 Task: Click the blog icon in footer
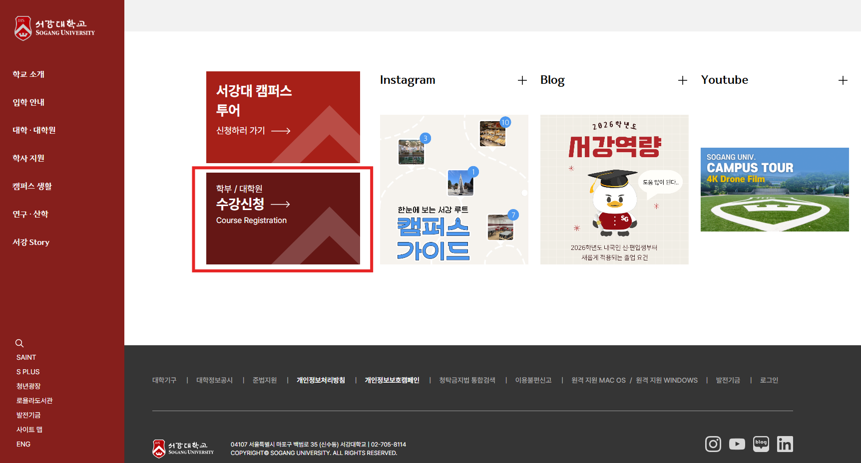(761, 444)
